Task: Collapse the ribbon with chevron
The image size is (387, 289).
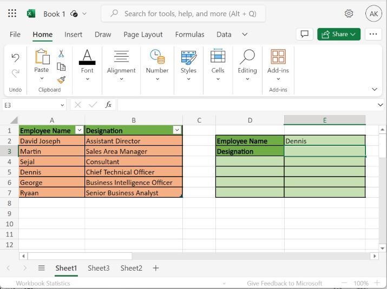Action: click(375, 89)
